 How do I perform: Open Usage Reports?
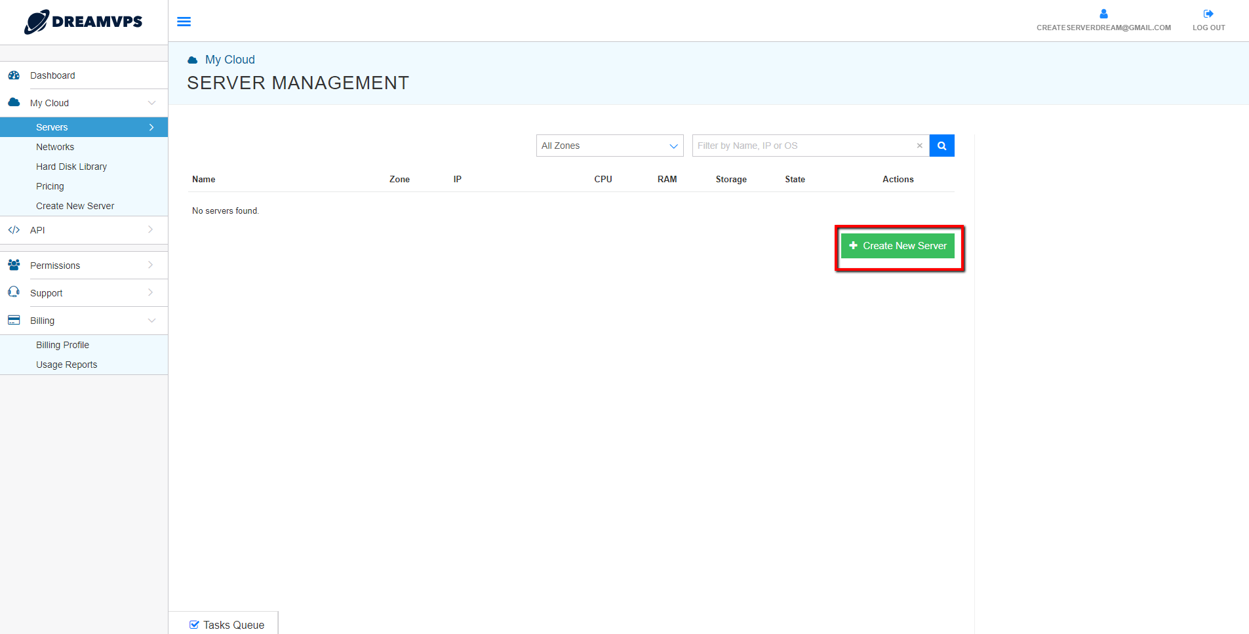[x=66, y=365]
